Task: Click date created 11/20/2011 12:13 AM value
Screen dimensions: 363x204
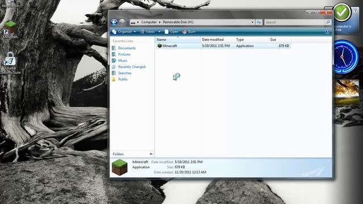Action: pos(191,172)
